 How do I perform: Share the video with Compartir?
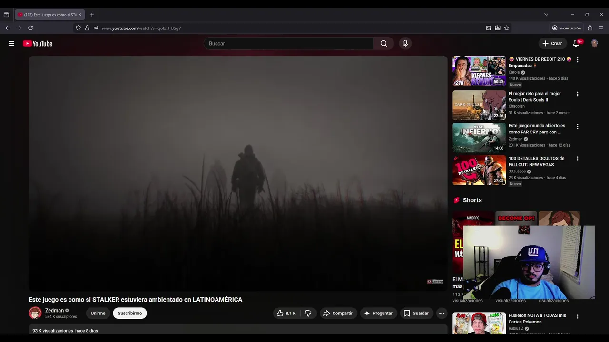[x=338, y=313]
